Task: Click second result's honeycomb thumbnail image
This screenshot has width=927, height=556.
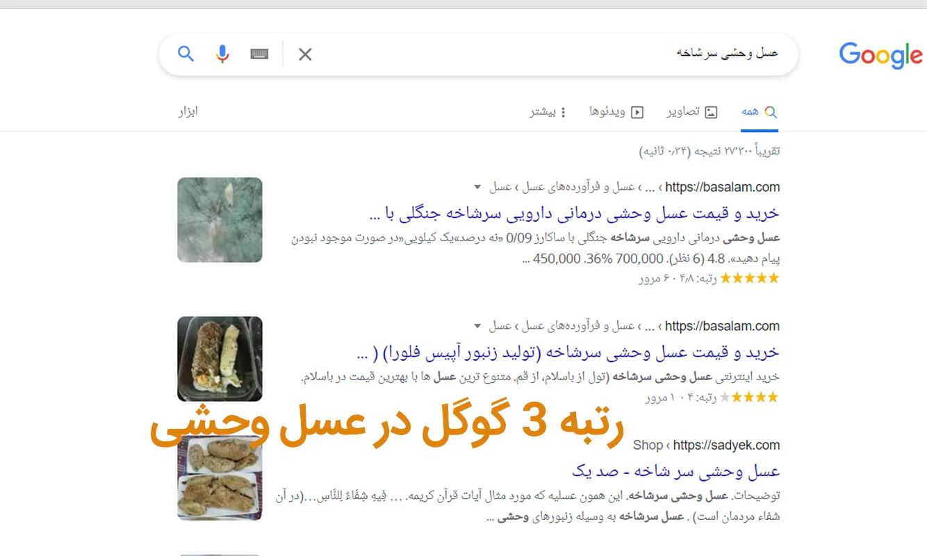Action: [220, 359]
